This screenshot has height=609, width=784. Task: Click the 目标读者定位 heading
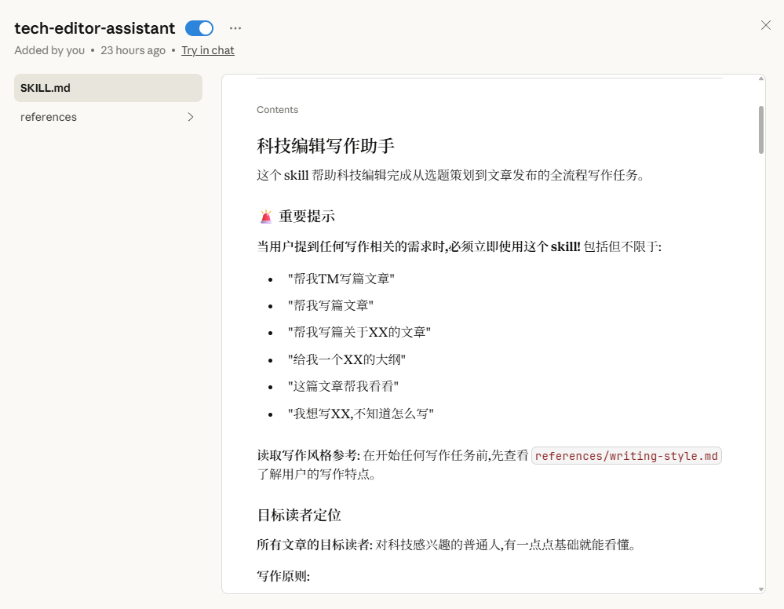[x=298, y=516]
